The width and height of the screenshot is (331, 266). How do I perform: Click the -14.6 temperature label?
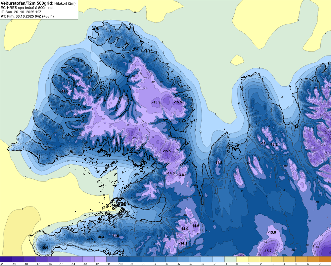tap(195, 226)
